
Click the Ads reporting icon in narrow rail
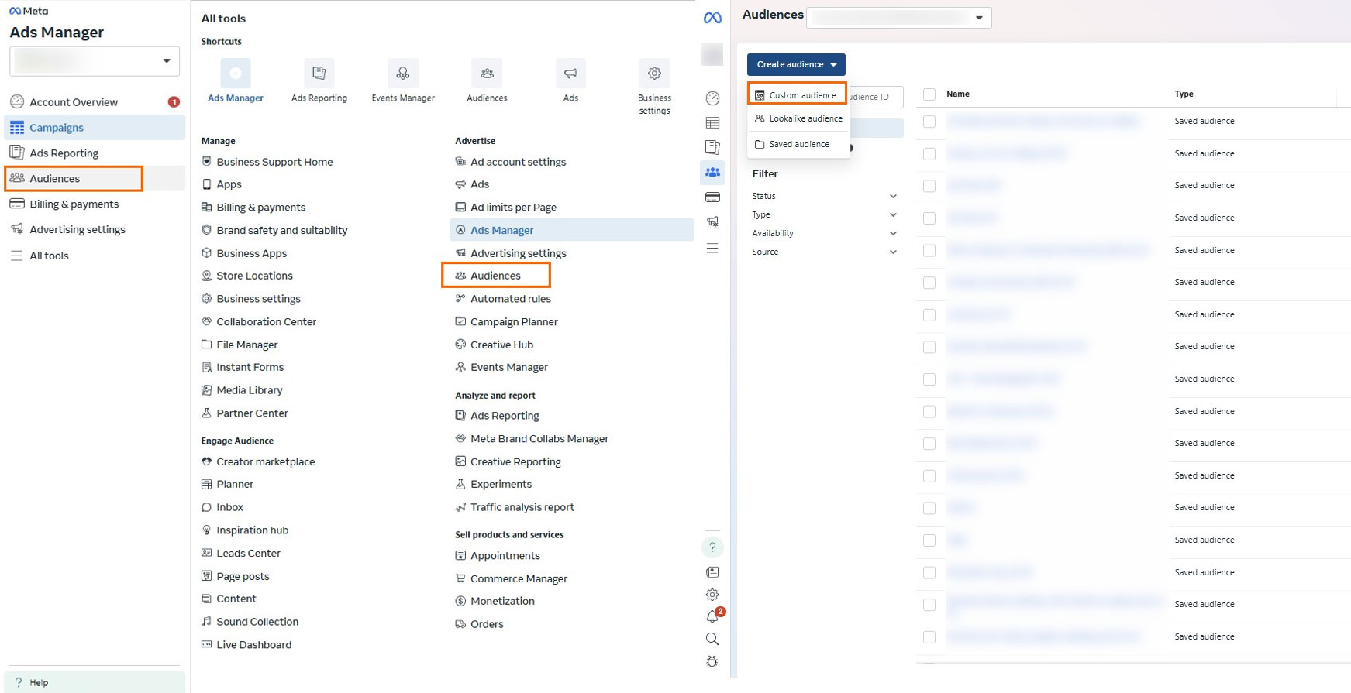coord(712,147)
